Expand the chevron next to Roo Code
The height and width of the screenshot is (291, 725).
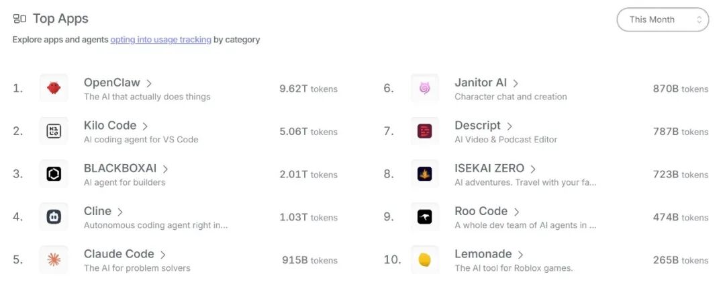pyautogui.click(x=516, y=212)
